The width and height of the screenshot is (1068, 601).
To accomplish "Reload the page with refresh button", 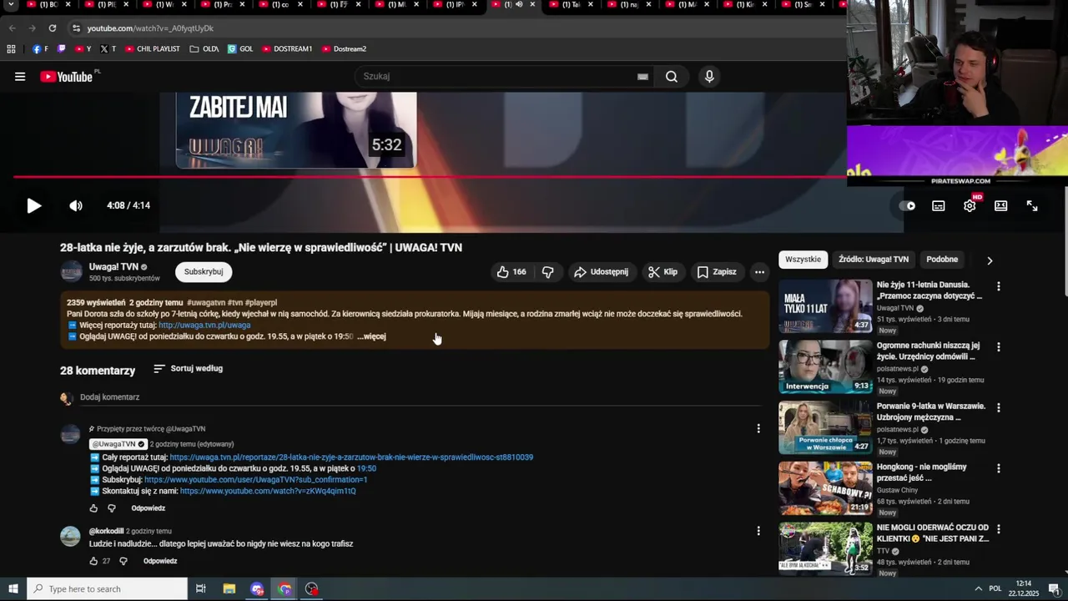I will pos(52,28).
